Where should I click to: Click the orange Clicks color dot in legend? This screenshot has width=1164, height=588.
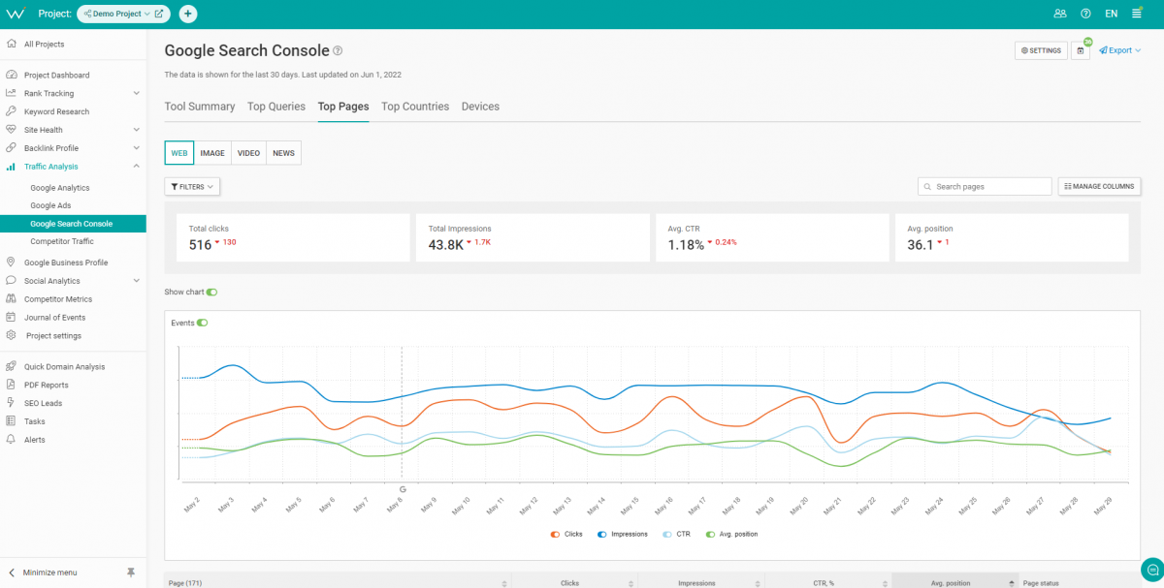[x=553, y=534]
